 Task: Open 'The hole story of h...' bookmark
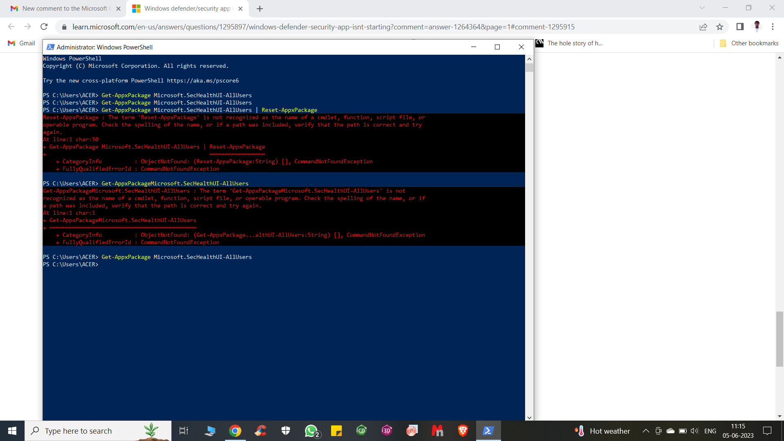tap(569, 43)
